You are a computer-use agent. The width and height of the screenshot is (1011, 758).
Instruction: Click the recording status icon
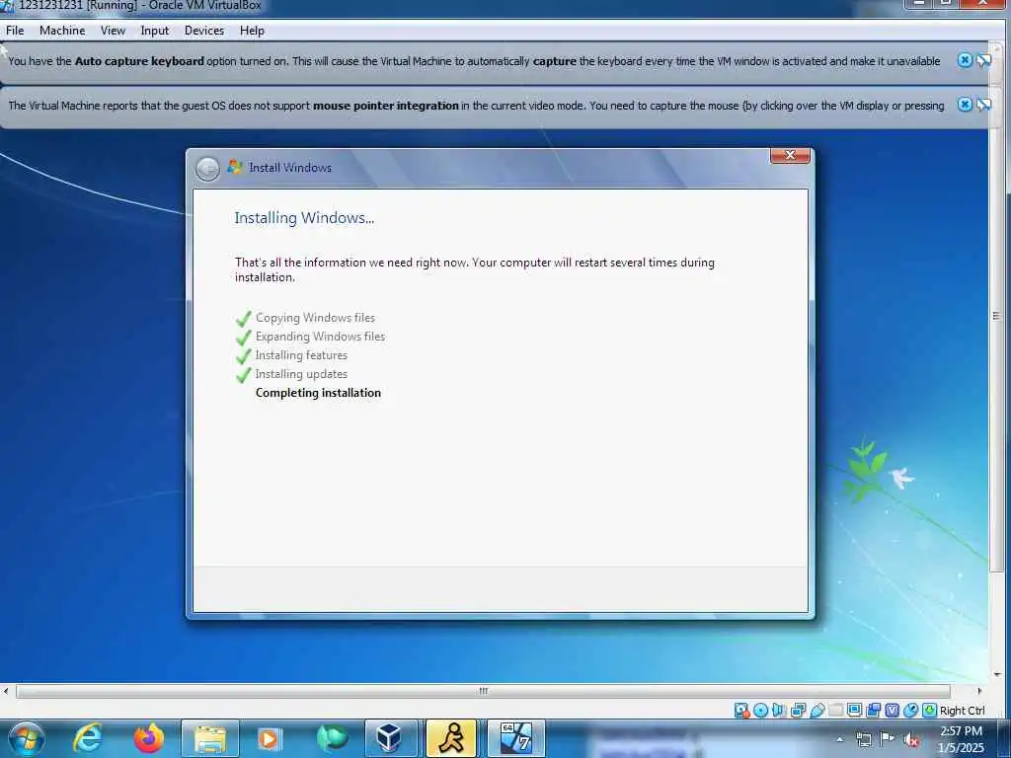874,711
